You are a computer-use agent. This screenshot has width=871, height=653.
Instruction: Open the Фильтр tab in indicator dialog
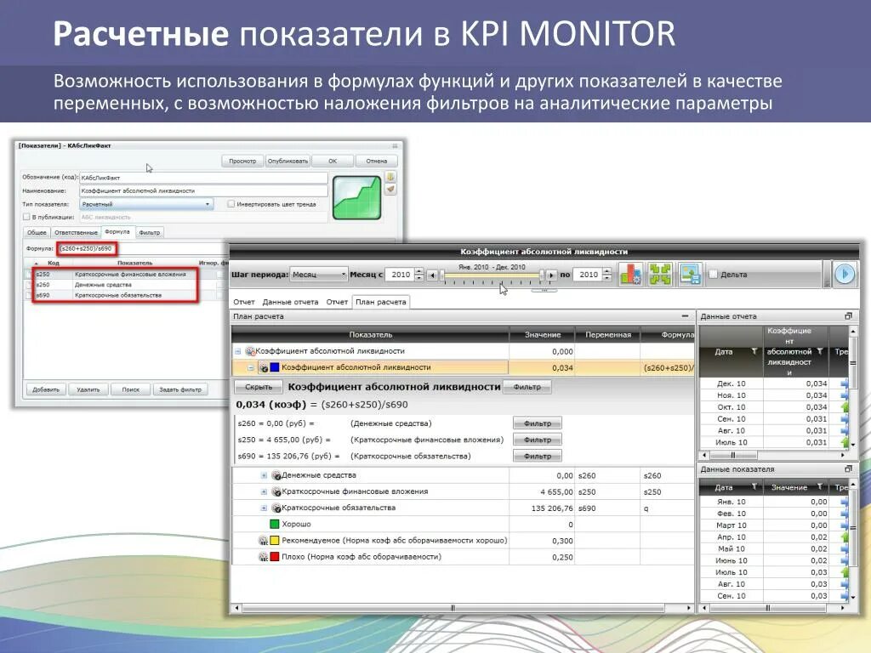[x=150, y=232]
